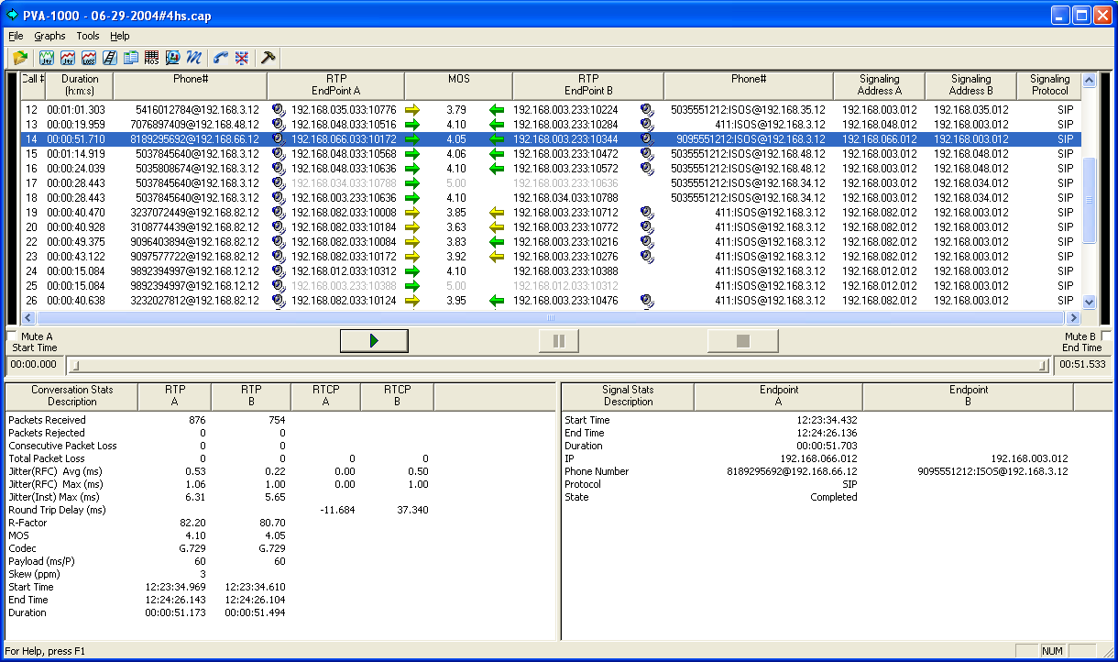Click the speaker icon on call 14

pyautogui.click(x=279, y=139)
